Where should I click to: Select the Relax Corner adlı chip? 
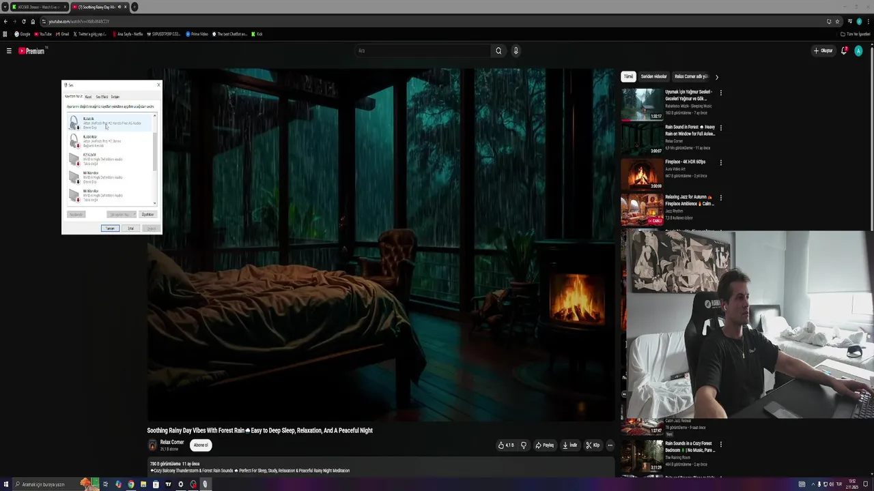(691, 76)
